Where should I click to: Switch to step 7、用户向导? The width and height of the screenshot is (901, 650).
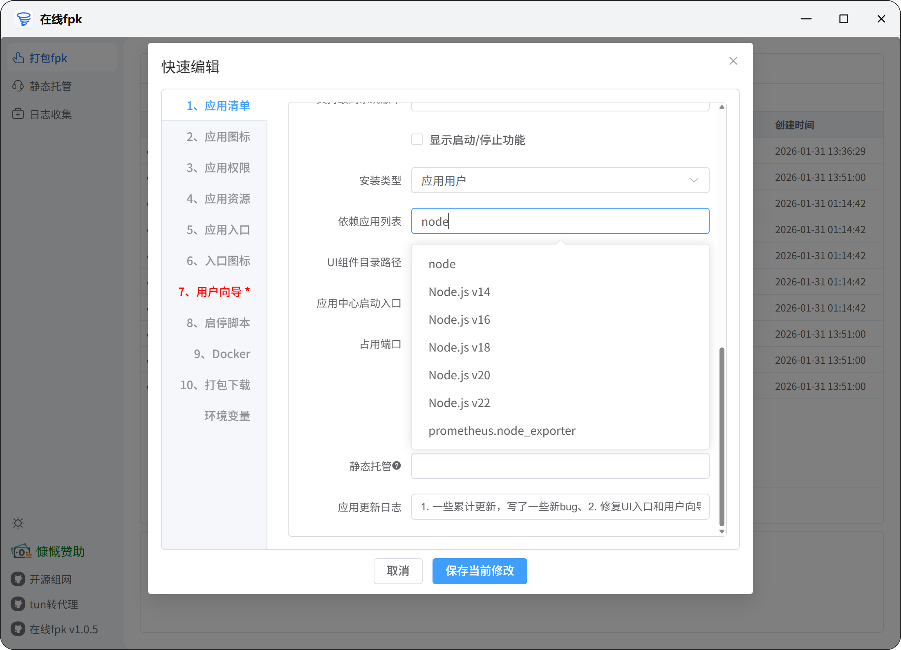pos(214,292)
